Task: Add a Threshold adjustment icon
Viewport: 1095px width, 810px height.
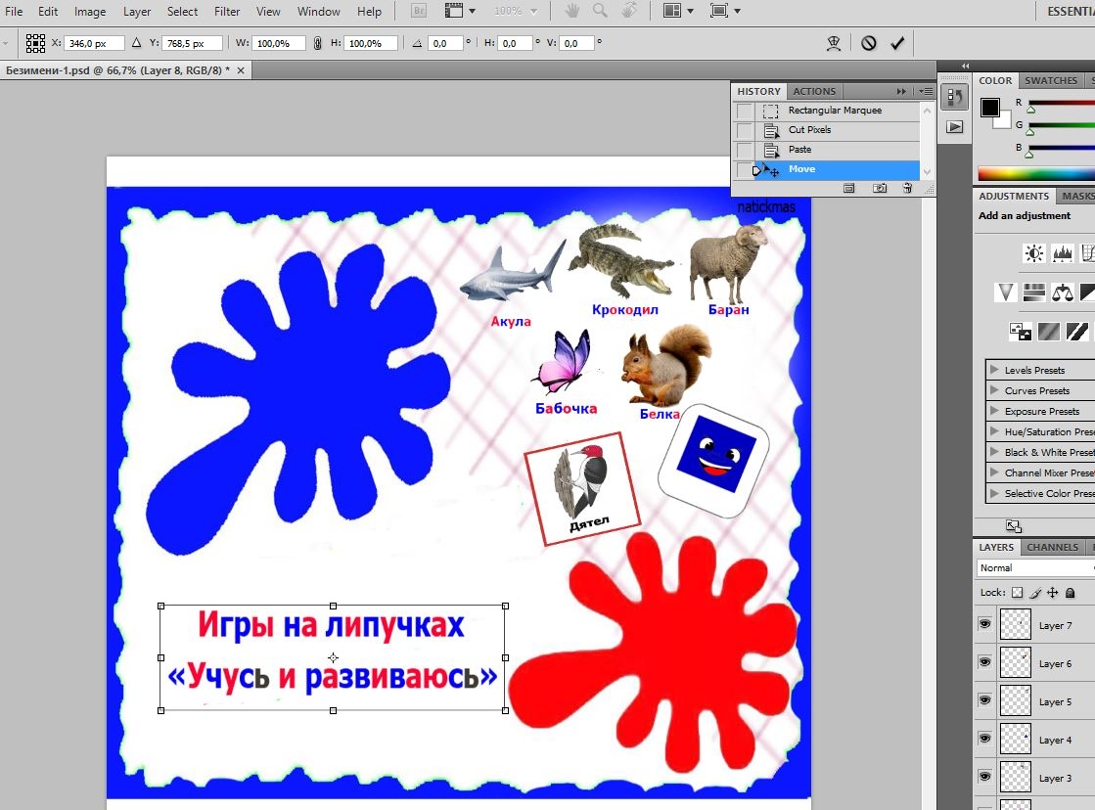Action: click(x=1076, y=331)
